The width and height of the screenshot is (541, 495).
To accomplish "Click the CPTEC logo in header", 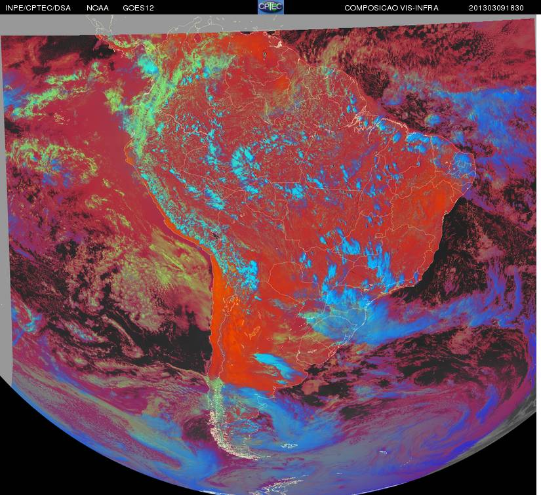I will [x=271, y=7].
